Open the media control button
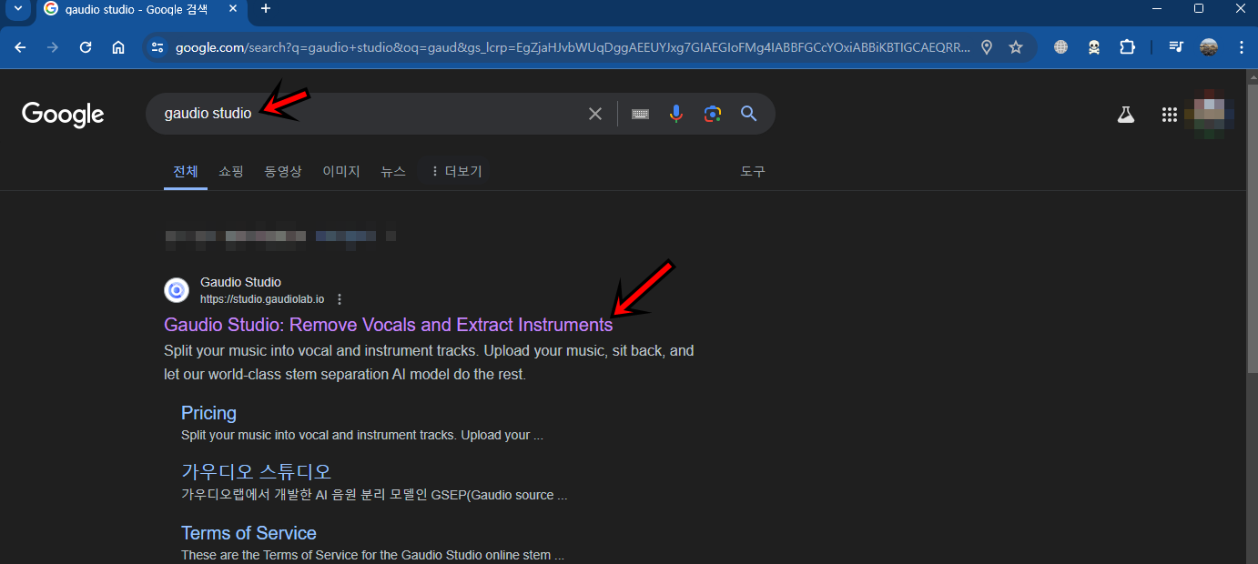Image resolution: width=1258 pixels, height=564 pixels. click(1176, 47)
